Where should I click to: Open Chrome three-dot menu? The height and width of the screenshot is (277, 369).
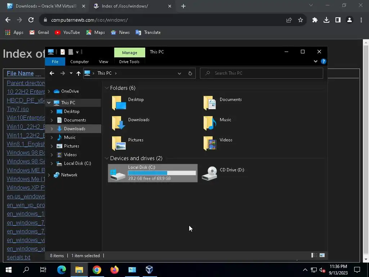click(x=361, y=20)
